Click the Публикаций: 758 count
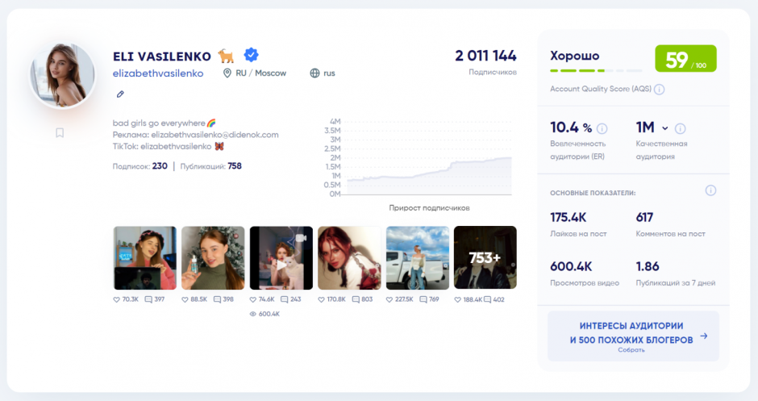Viewport: 758px width, 401px height. [210, 166]
